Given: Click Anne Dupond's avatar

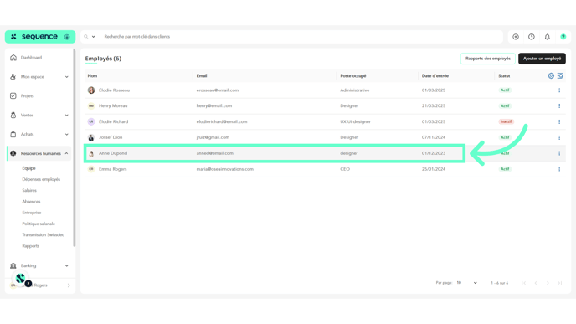Looking at the screenshot, I should 91,153.
